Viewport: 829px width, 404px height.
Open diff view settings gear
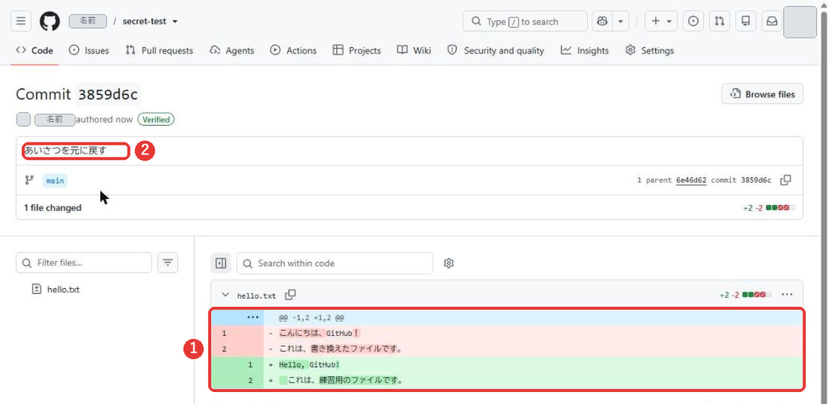[449, 263]
